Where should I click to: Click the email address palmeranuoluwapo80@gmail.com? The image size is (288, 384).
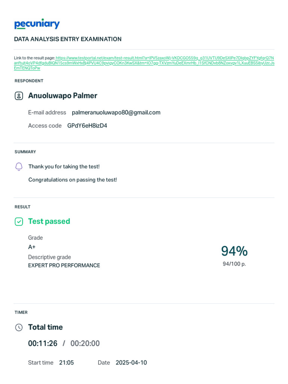click(116, 112)
